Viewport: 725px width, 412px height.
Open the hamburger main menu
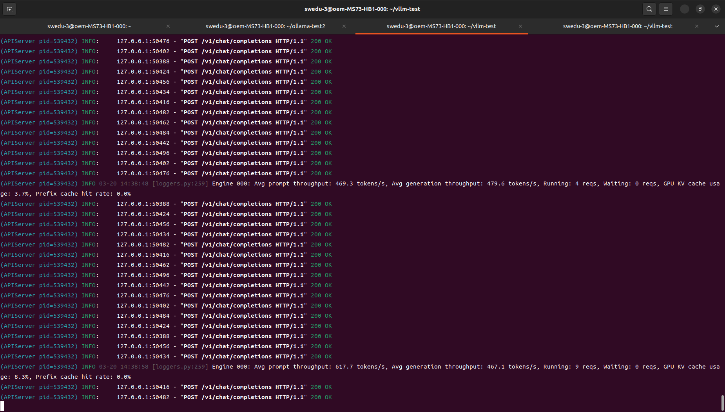pyautogui.click(x=666, y=9)
